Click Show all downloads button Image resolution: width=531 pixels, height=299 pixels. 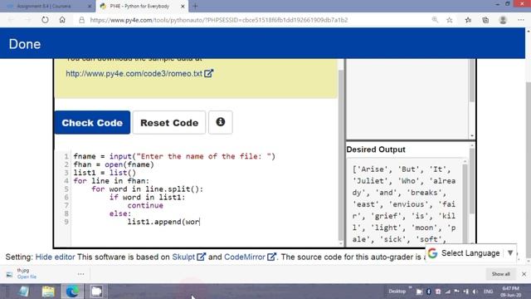click(x=500, y=274)
